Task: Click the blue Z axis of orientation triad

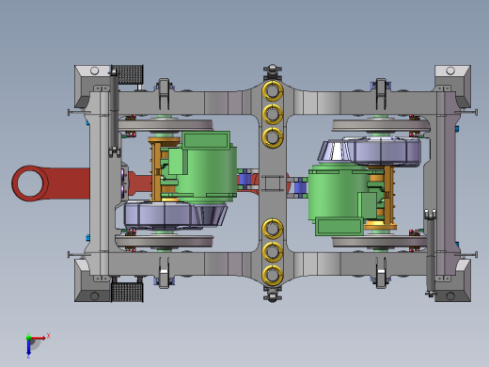Action: point(28,346)
